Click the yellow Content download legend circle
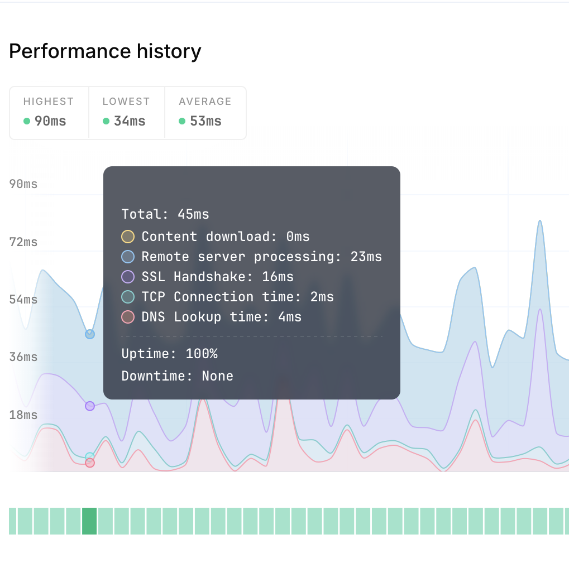Screen dimensions: 569x568 [128, 237]
